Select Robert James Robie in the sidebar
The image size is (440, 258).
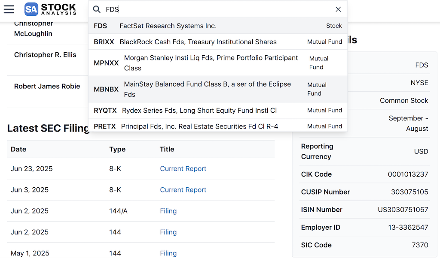pos(47,86)
